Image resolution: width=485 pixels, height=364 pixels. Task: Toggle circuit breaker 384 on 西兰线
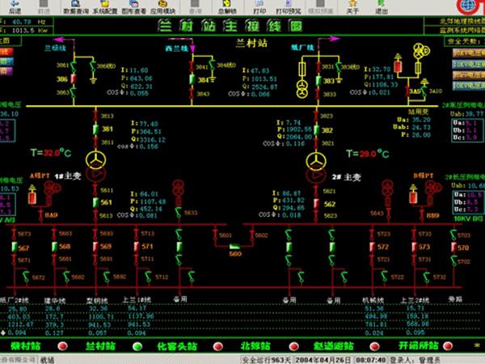192,80
